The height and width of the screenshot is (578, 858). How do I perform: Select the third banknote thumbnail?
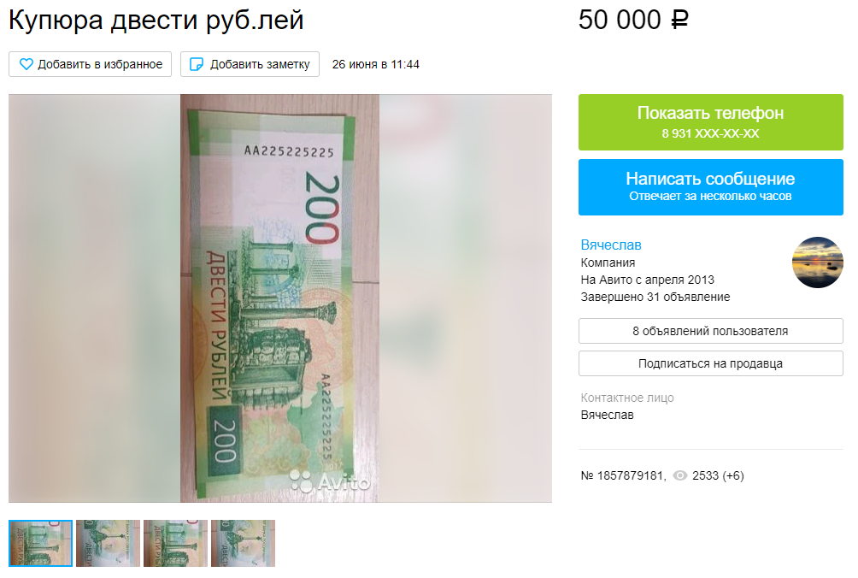(x=176, y=543)
